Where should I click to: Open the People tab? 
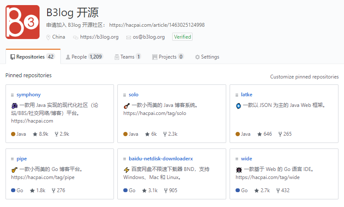(85, 57)
